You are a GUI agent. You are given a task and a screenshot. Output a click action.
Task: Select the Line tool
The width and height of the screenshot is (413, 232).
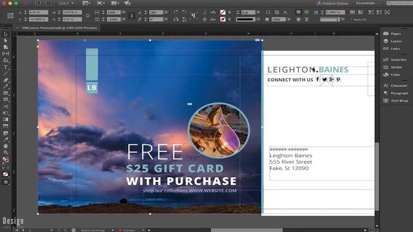pos(6,73)
